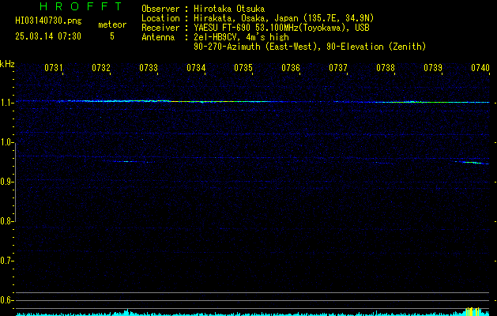Select the filename HI03140730.png
Viewport: 497px width, 316px height.
[48, 21]
